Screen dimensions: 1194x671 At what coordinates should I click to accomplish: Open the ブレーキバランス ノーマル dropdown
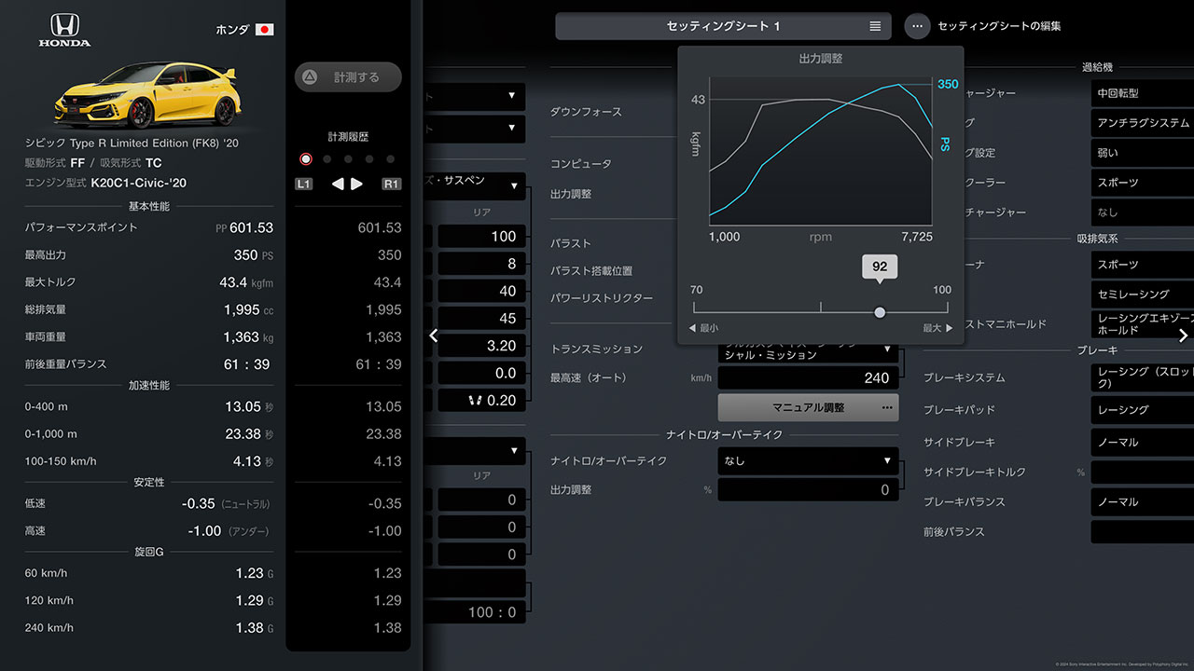coord(1142,501)
